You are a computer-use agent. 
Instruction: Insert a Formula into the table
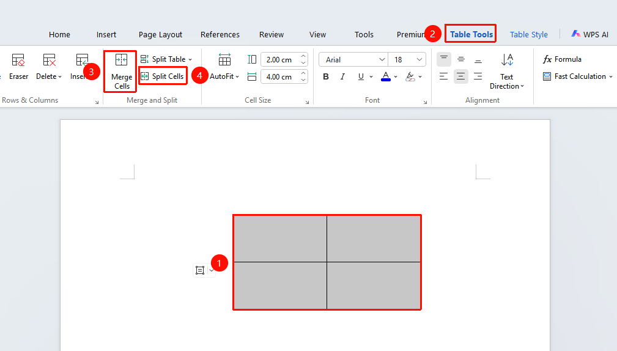562,59
